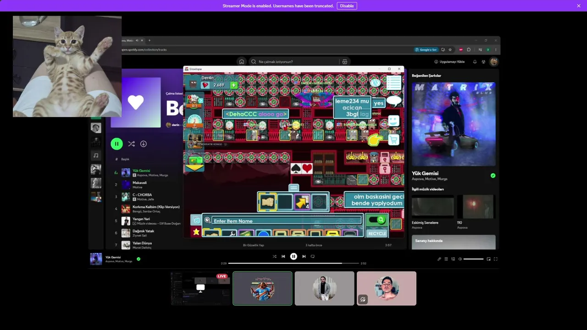
Task: Open the Matrix Blue album artwork
Action: click(454, 124)
